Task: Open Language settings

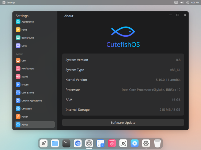Action: tap(35, 108)
